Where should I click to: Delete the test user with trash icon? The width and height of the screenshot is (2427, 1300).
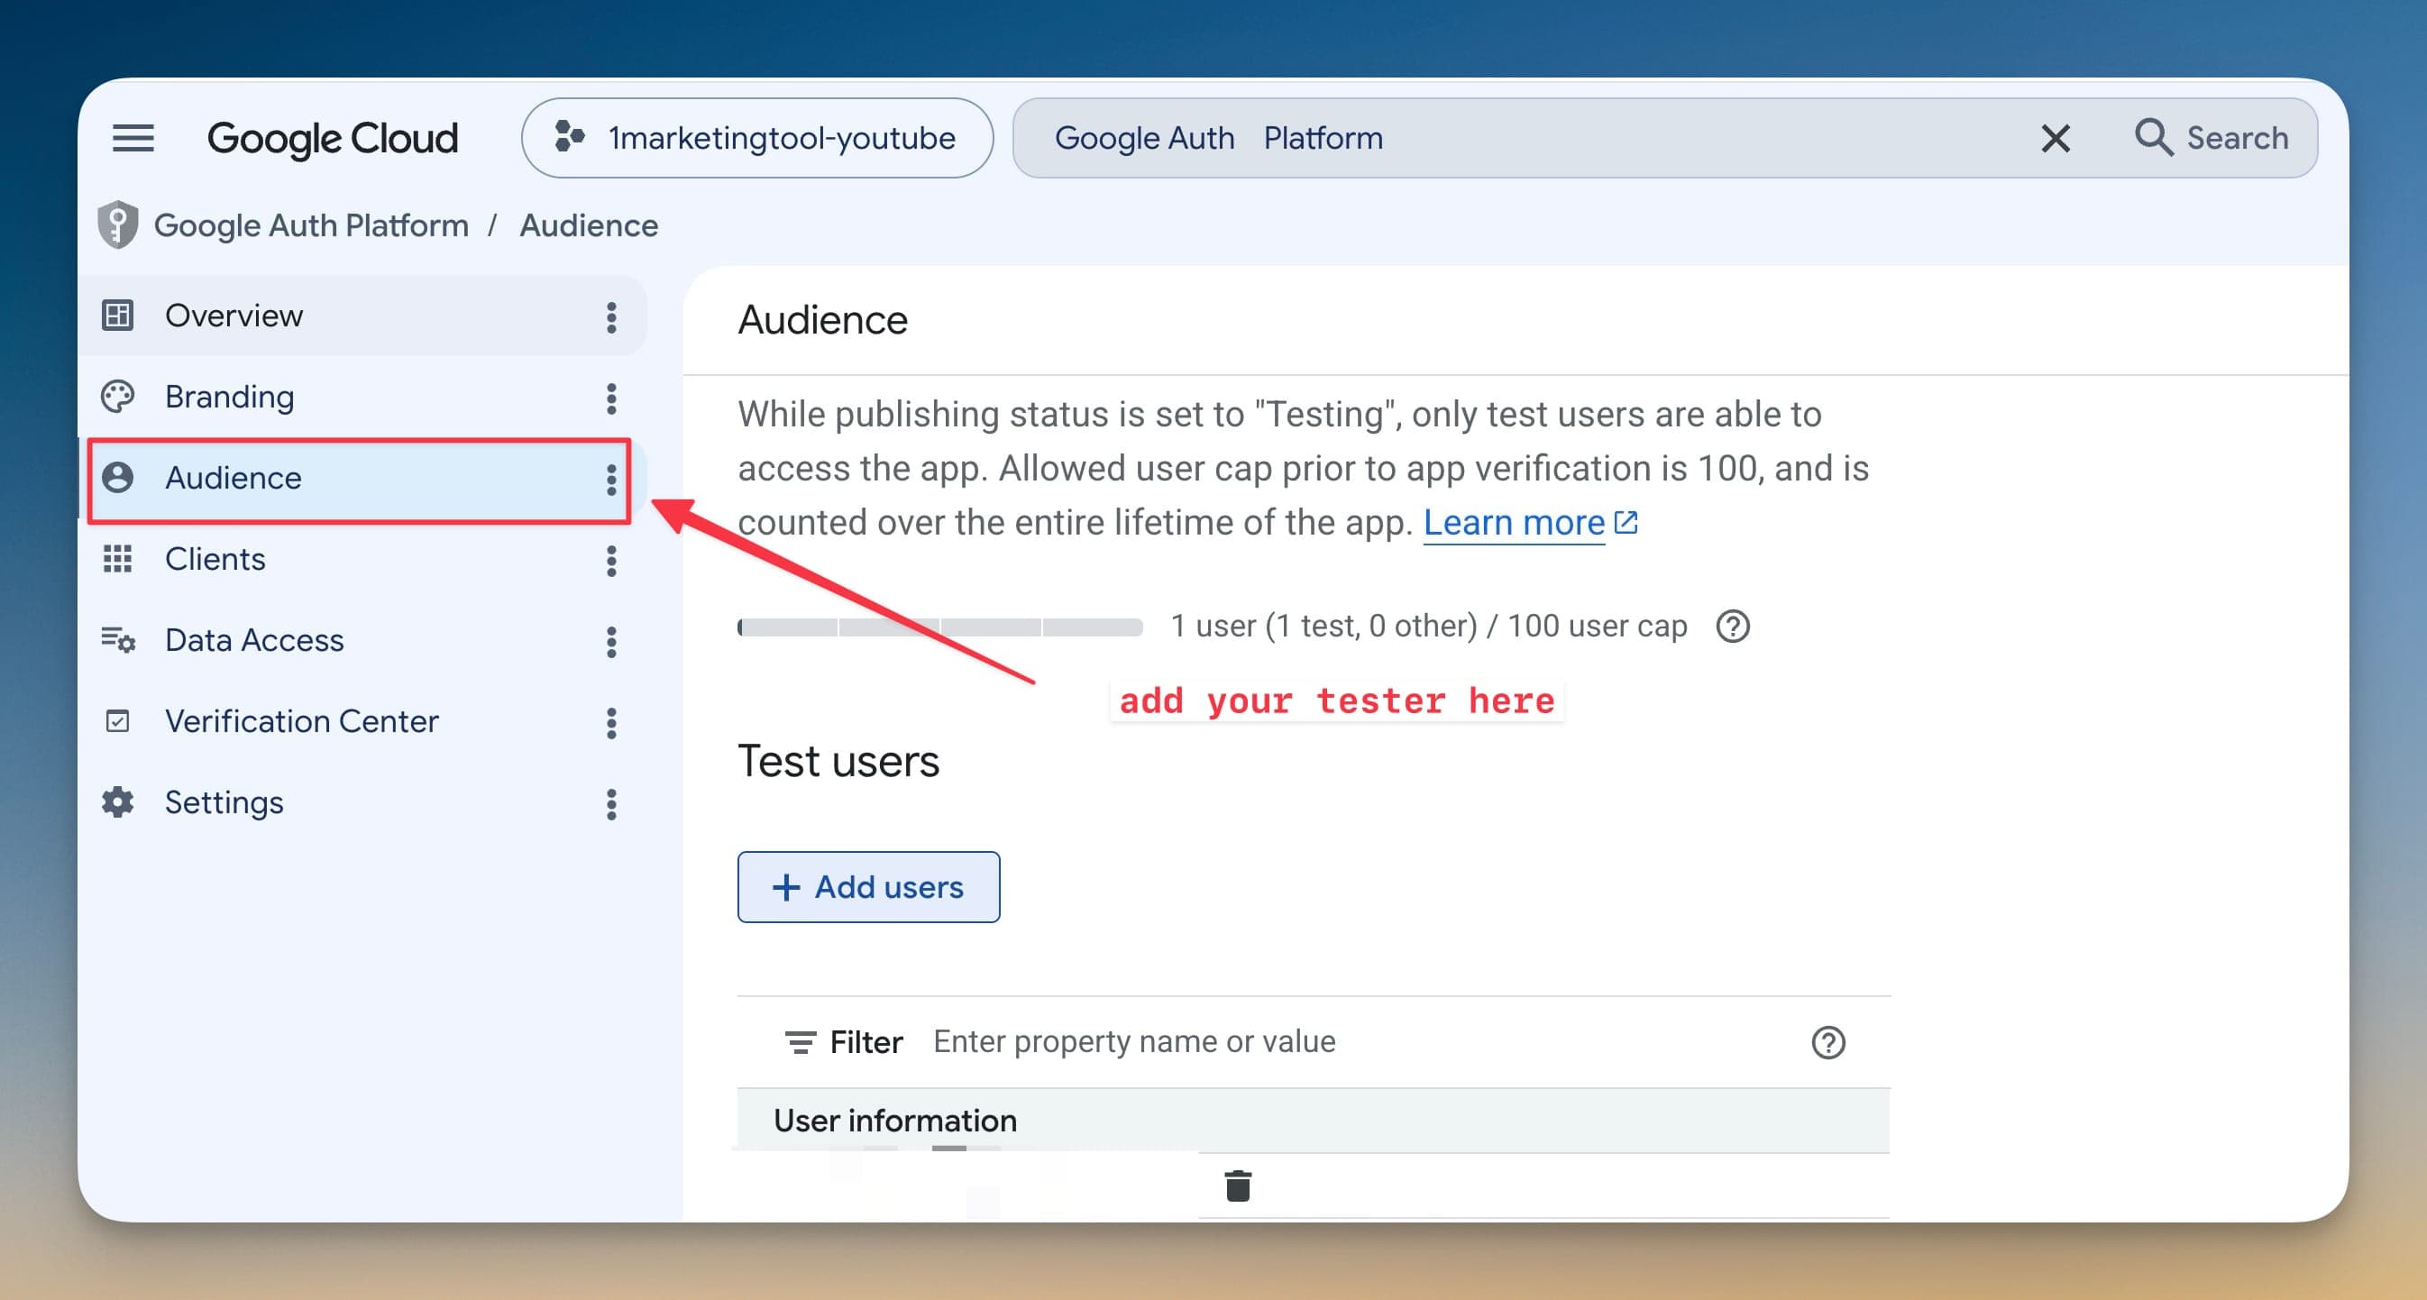point(1238,1186)
